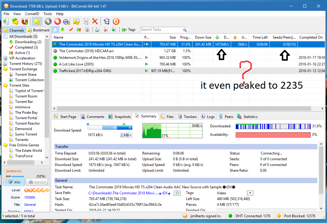This screenshot has height=223, width=327.
Task: Click the Service button in user panel
Action: 37,182
